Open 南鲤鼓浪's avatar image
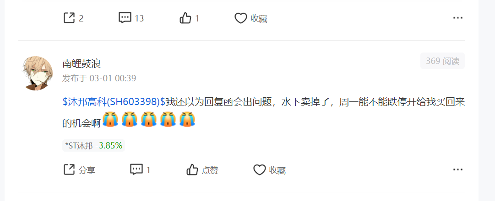Screen dimensions: 495x201 coord(37,74)
